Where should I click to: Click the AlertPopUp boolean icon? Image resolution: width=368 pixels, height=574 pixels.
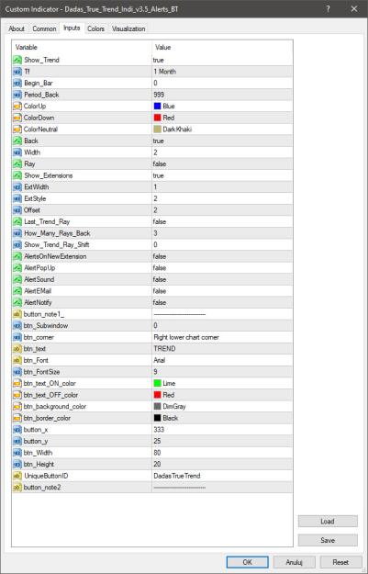pos(17,268)
